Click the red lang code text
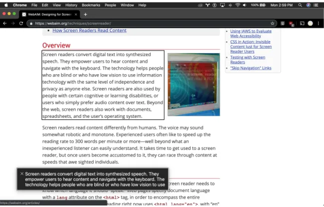The height and width of the screenshot is (207, 324). (62, 197)
